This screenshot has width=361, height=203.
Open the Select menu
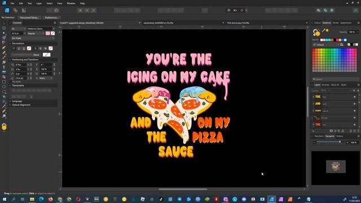point(50,3)
